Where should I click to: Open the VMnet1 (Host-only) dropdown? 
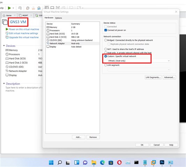click(139, 61)
